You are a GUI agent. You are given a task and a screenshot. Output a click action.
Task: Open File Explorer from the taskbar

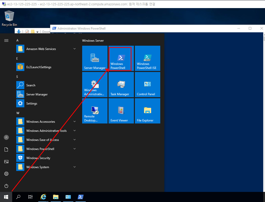click(x=56, y=197)
